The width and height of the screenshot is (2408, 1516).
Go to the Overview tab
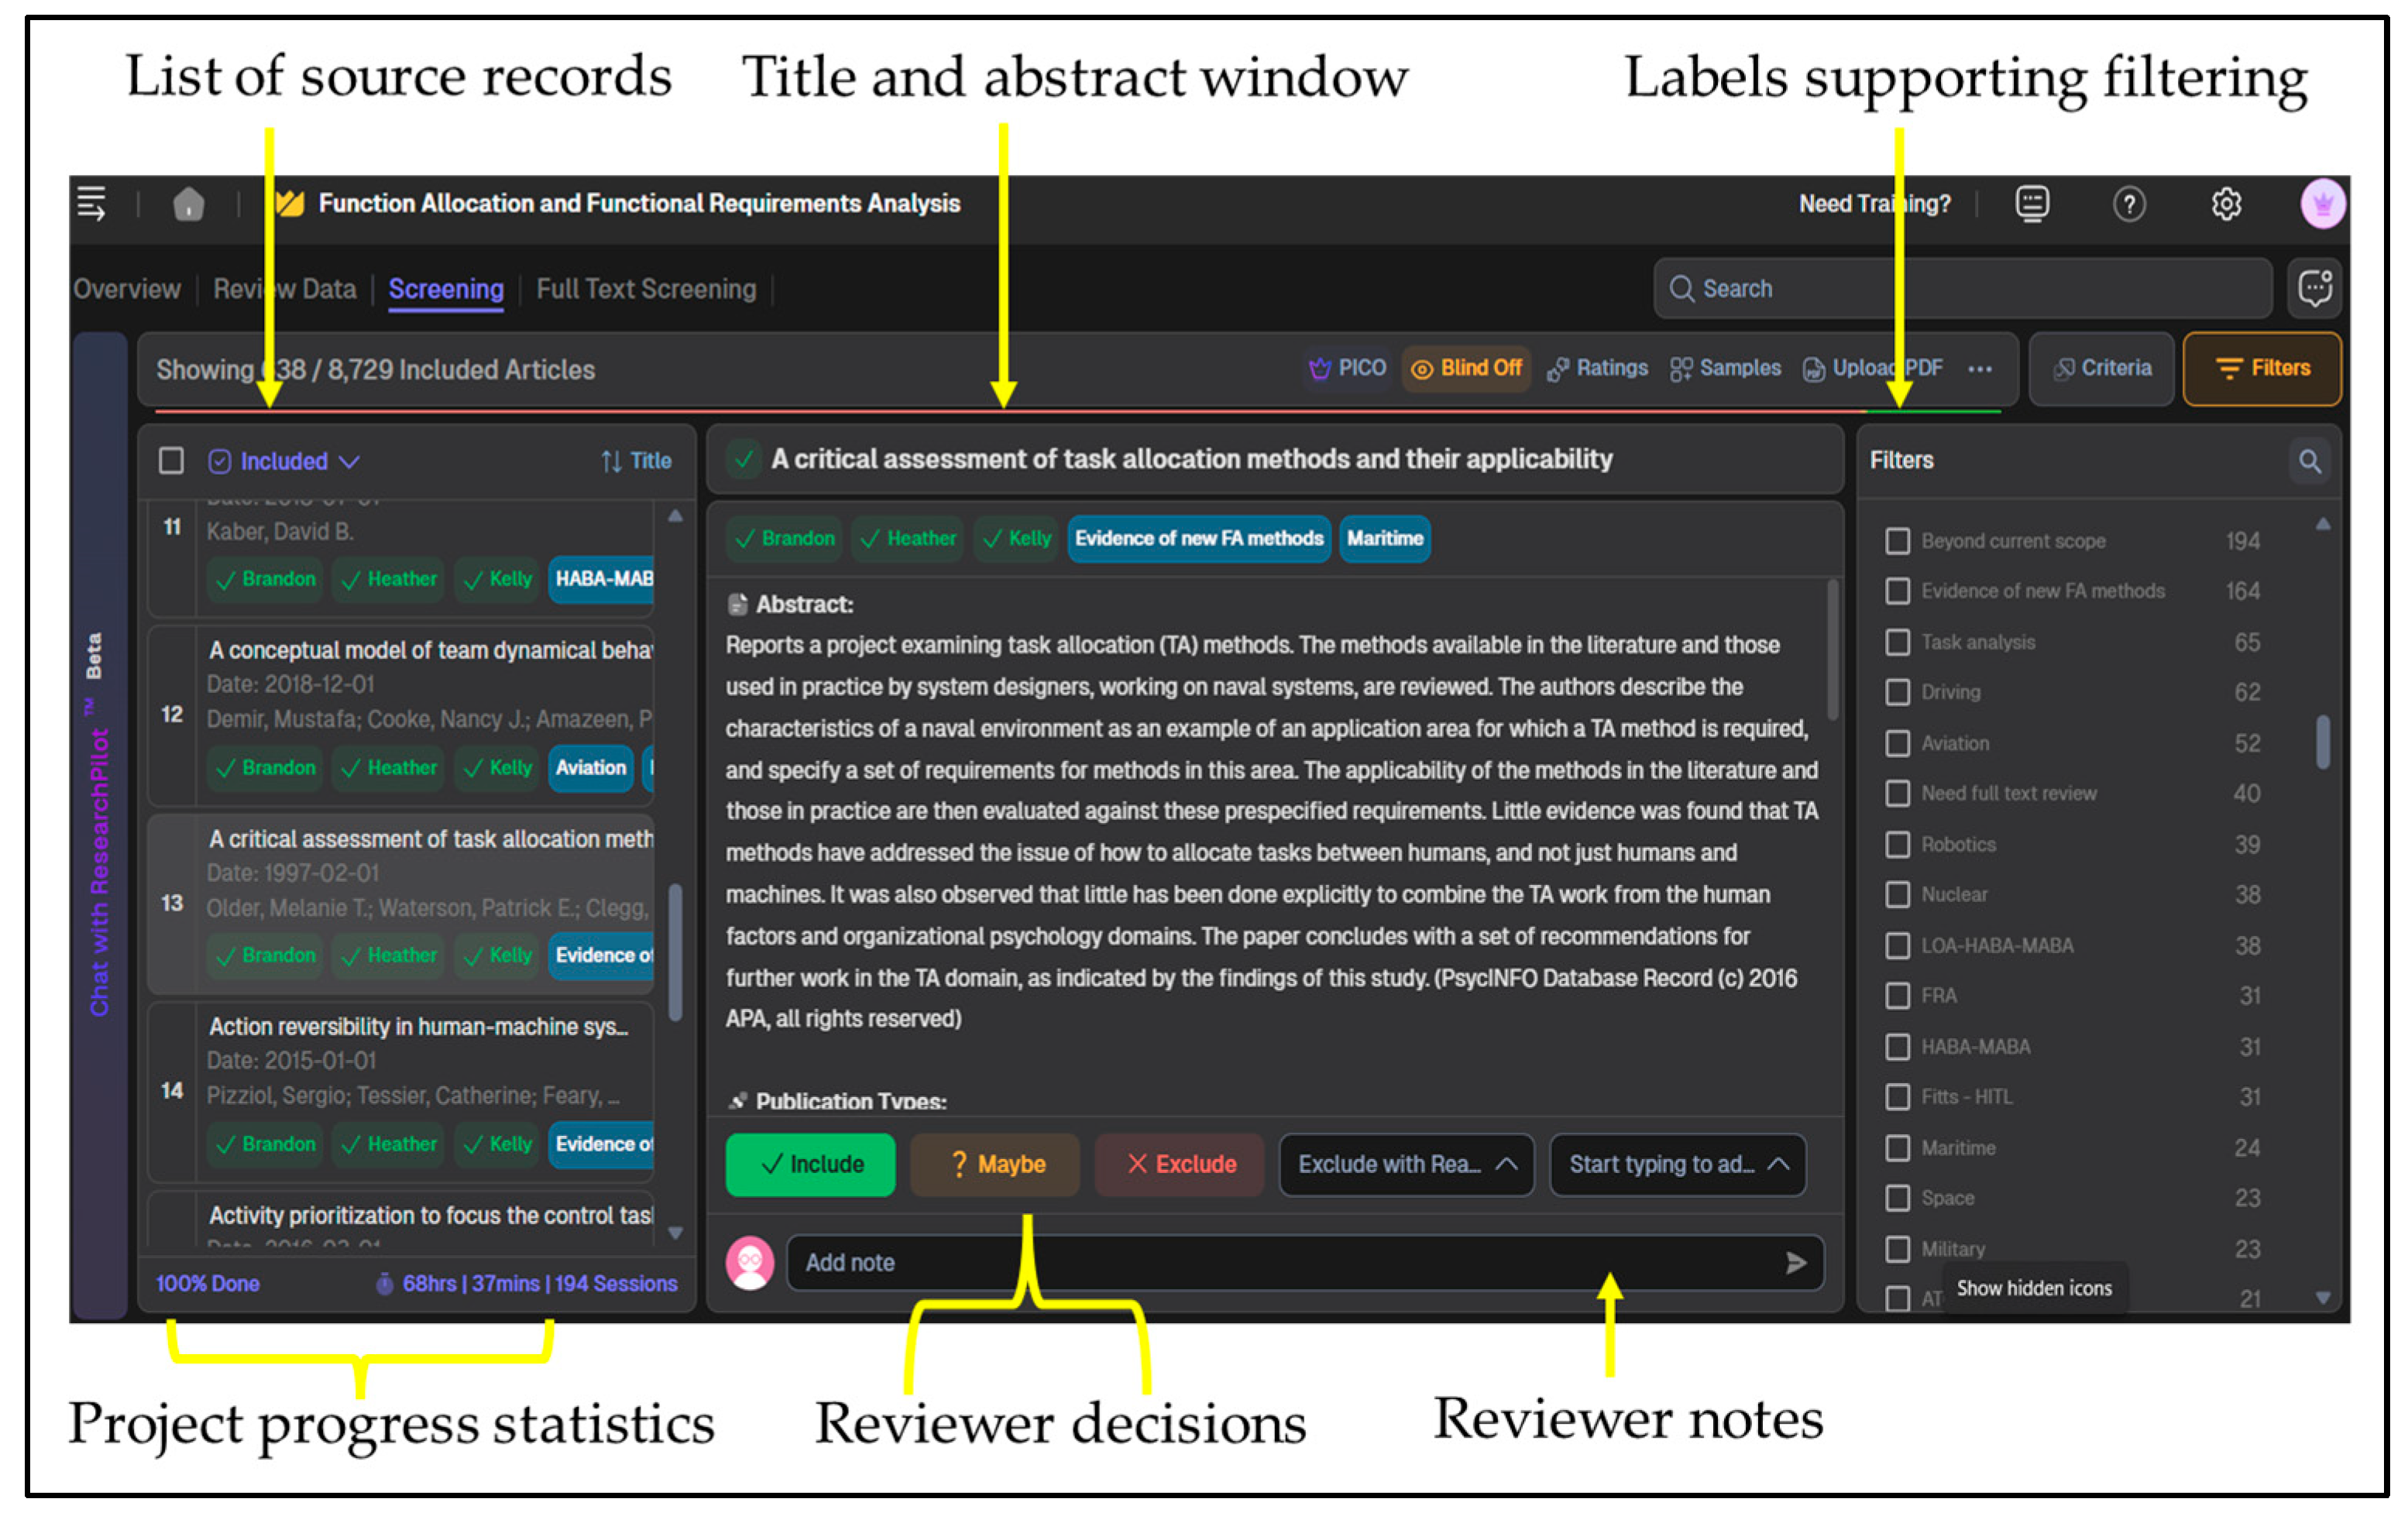[127, 290]
